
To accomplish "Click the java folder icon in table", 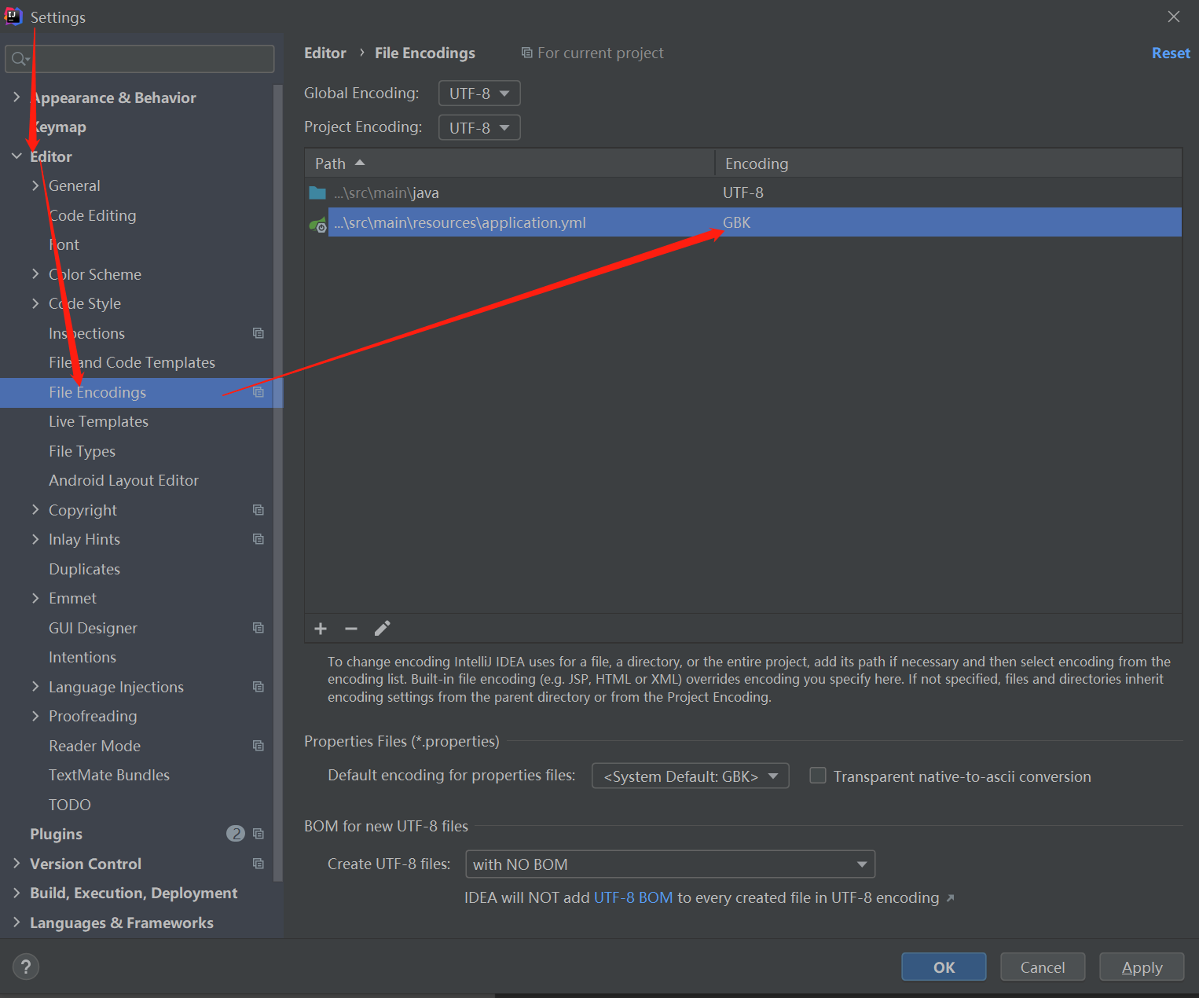I will click(x=317, y=193).
